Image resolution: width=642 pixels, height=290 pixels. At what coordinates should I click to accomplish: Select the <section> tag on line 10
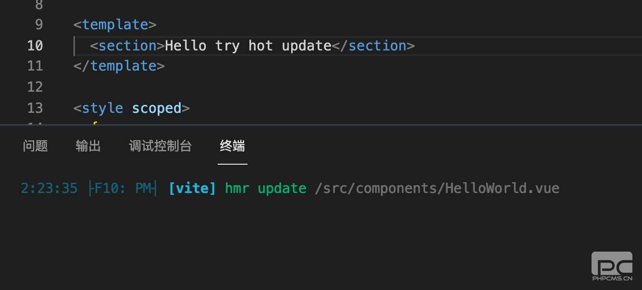127,45
